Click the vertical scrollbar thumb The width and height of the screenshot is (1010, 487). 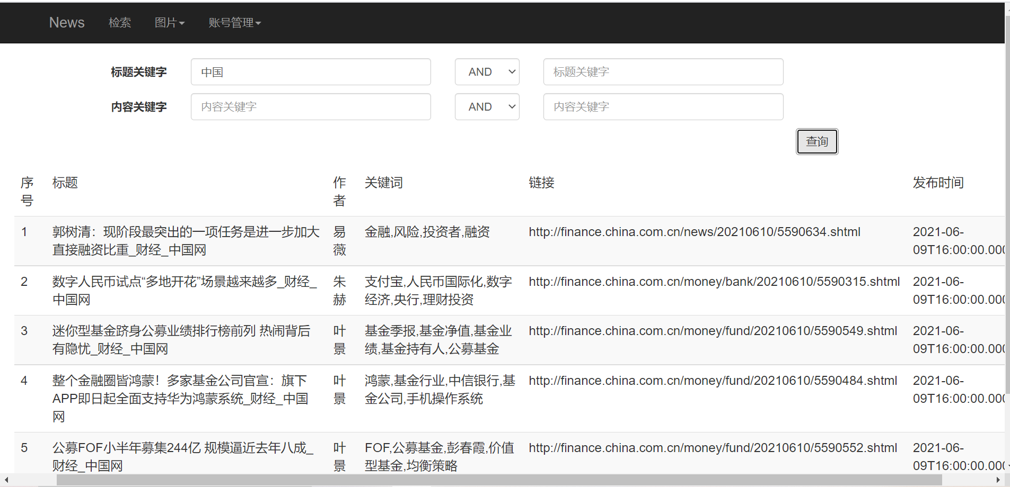coord(1007,204)
